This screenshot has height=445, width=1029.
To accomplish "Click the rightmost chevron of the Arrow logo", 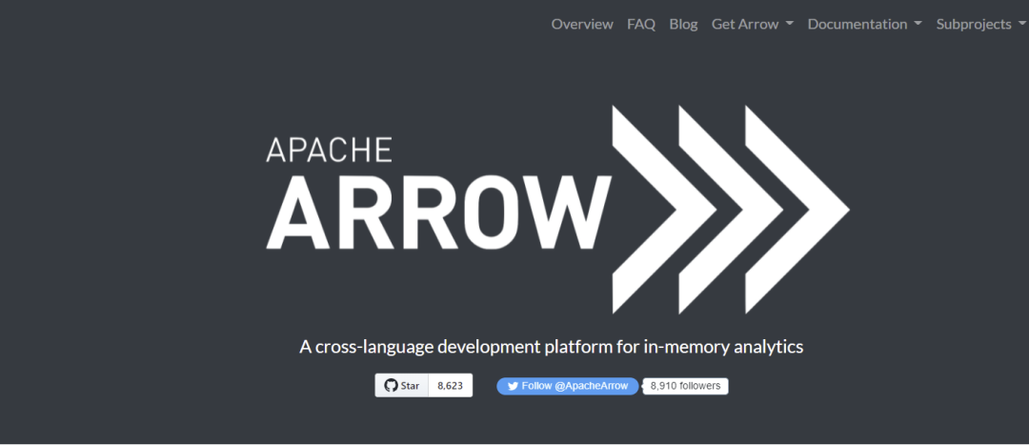I will (x=797, y=210).
